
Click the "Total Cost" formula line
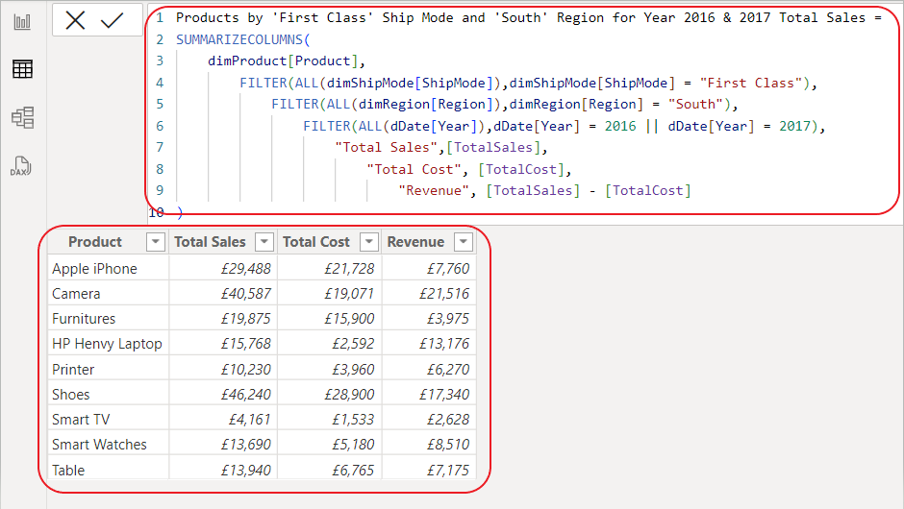point(468,169)
